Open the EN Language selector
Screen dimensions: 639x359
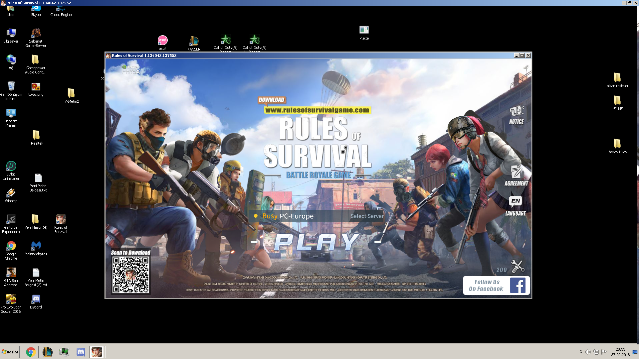click(x=516, y=206)
